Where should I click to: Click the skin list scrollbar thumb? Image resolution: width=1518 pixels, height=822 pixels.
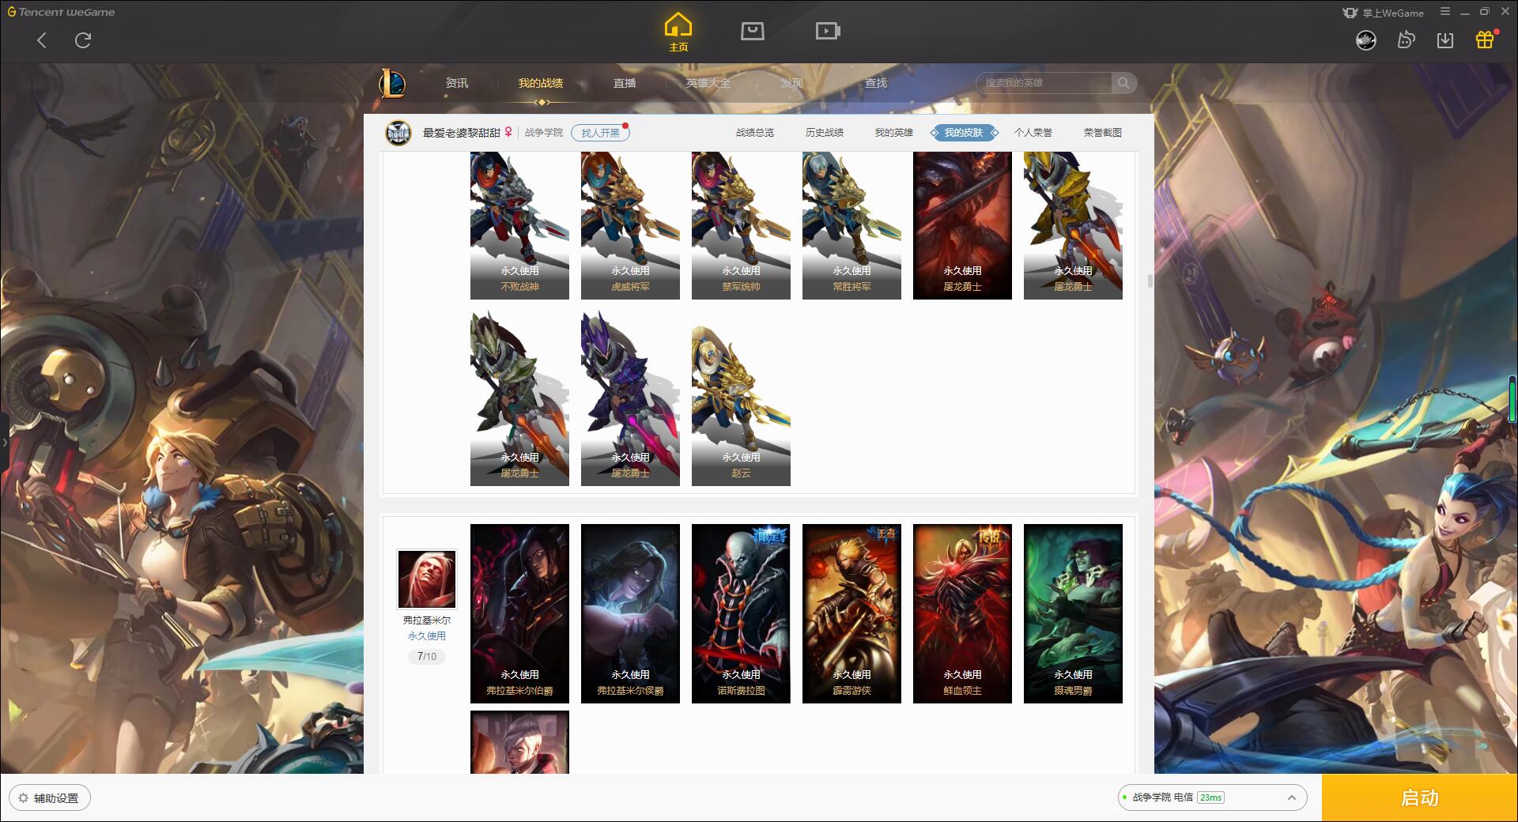[1150, 281]
